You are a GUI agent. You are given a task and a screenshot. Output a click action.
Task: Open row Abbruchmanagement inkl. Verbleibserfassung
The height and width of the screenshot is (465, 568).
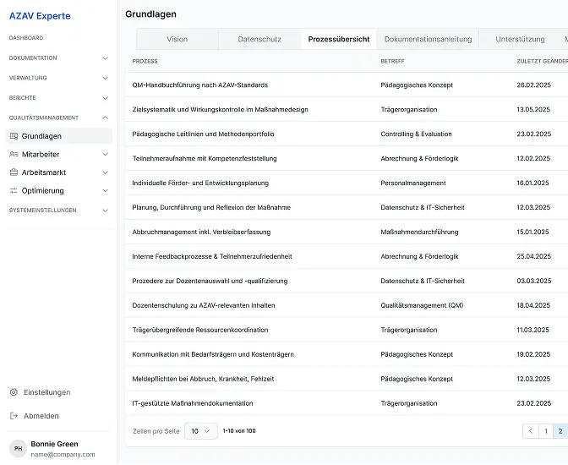tap(347, 232)
